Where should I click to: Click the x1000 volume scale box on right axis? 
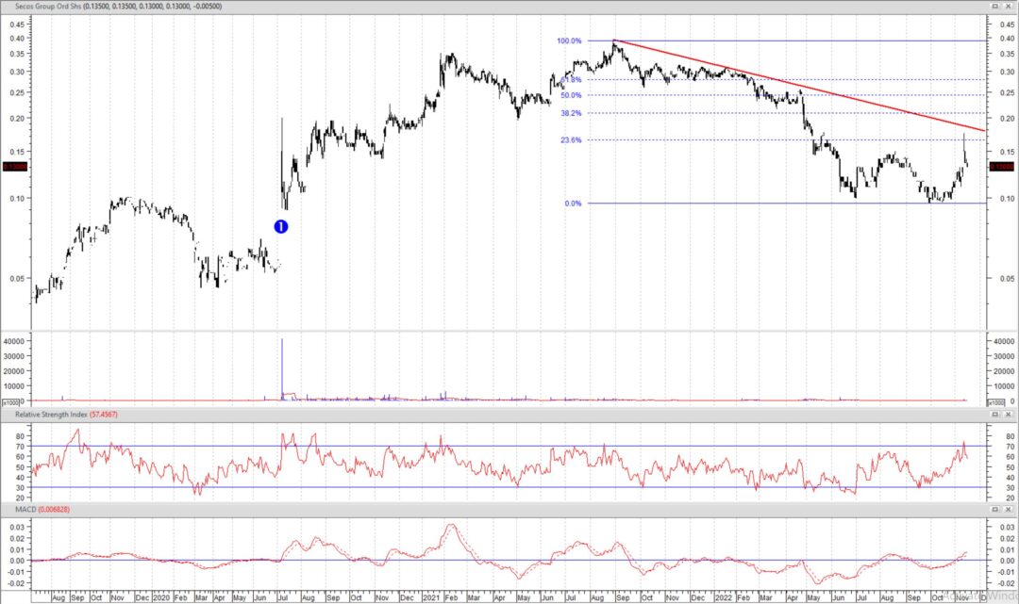pyautogui.click(x=995, y=403)
